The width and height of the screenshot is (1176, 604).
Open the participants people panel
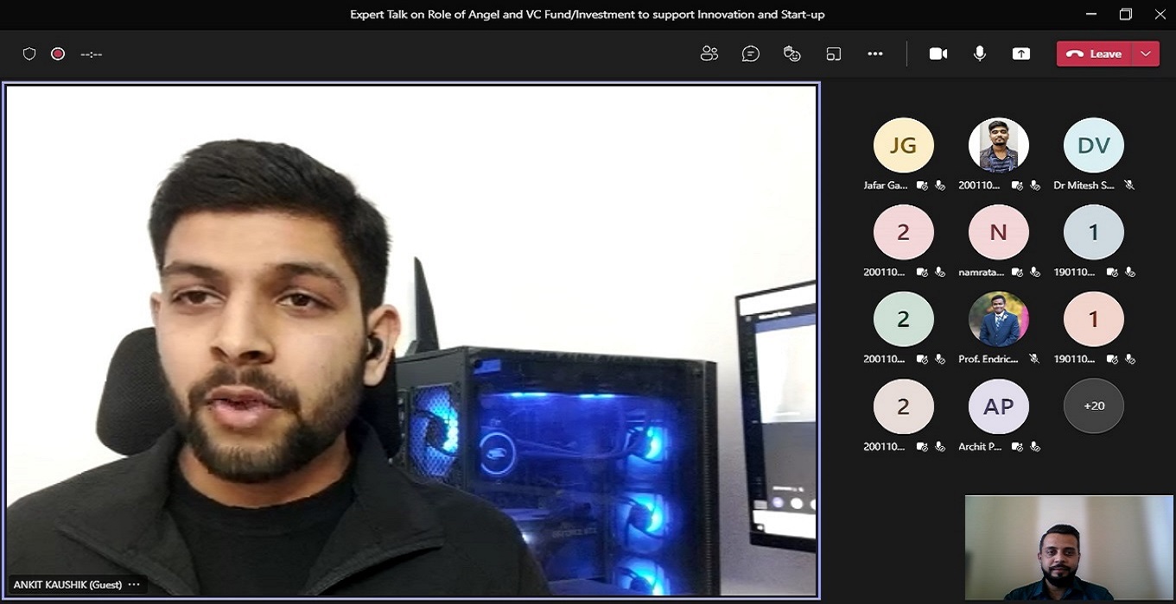709,53
